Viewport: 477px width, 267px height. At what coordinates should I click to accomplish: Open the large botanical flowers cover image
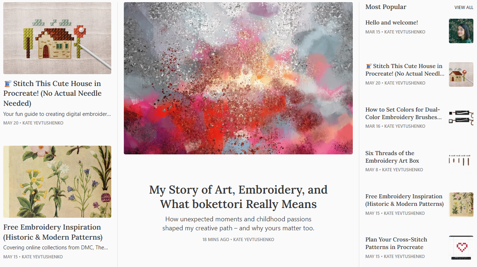[57, 181]
